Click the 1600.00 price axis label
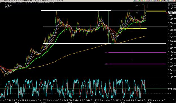This screenshot has width=176, height=103. (x=172, y=45)
